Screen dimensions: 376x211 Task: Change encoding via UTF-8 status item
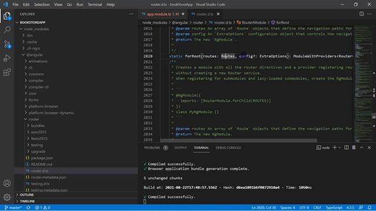(x=304, y=207)
